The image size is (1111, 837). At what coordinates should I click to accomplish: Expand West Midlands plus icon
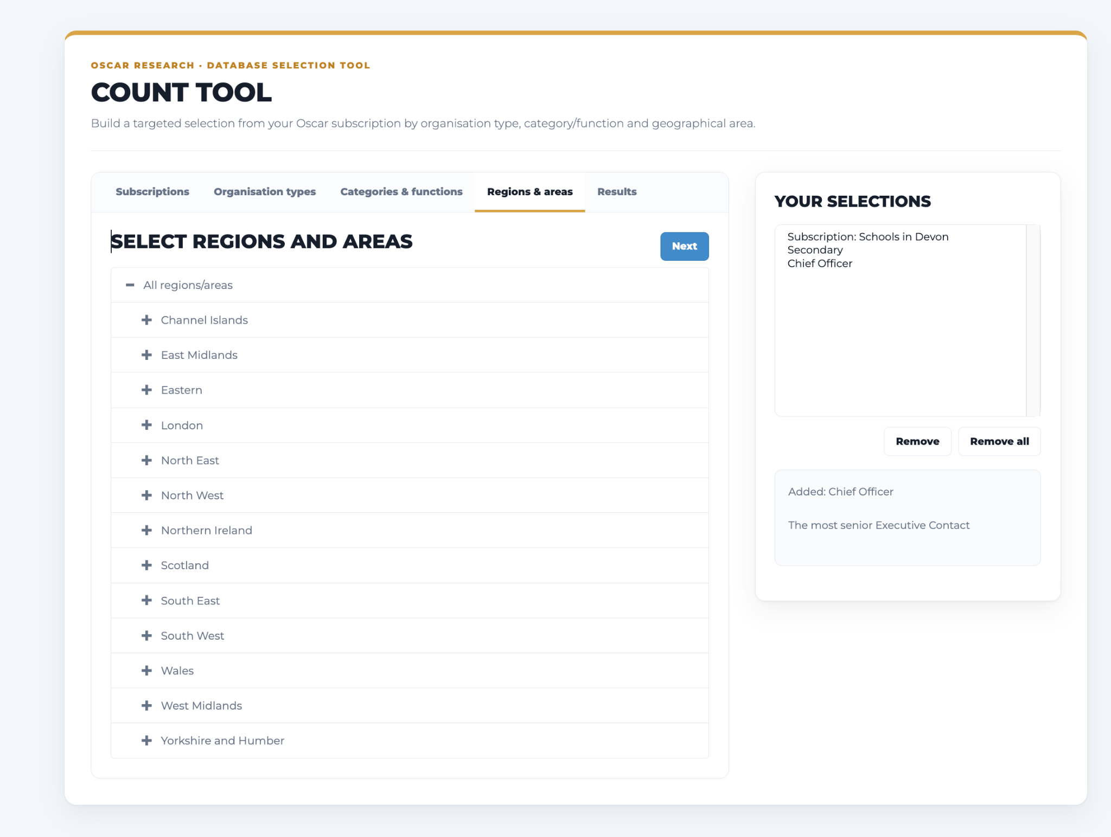146,705
